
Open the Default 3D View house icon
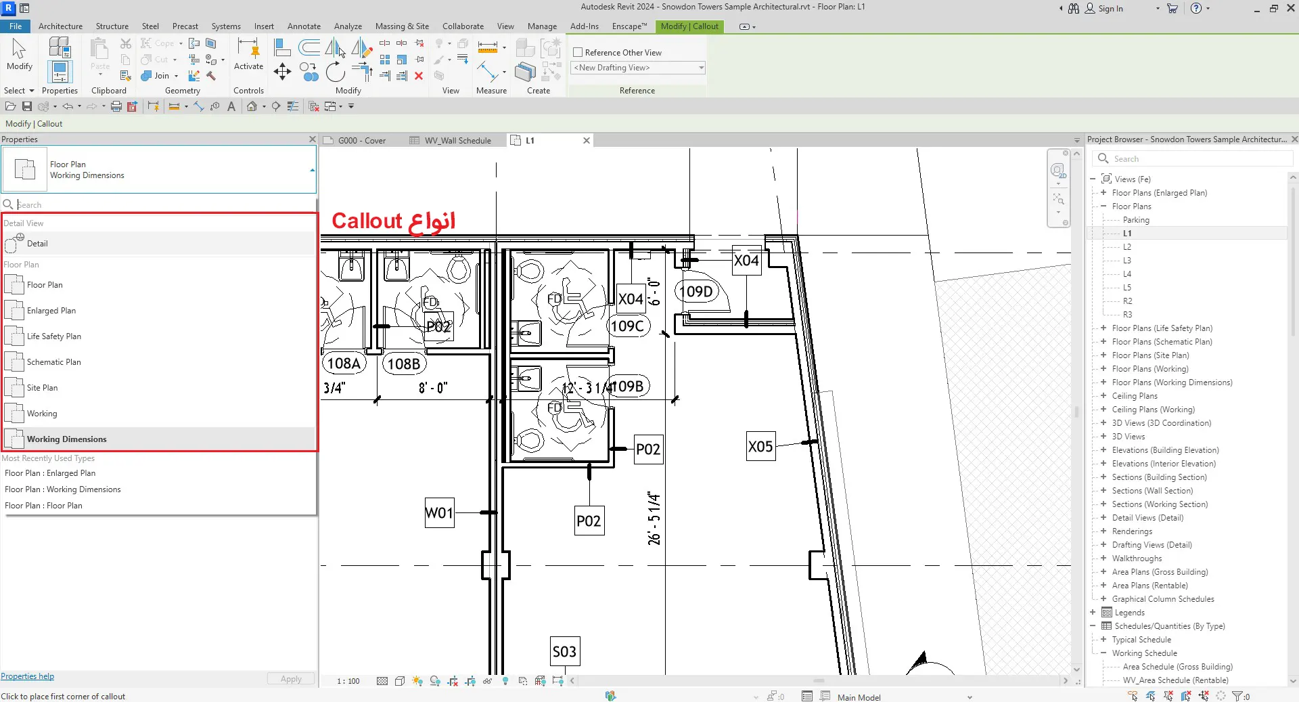[x=252, y=106]
